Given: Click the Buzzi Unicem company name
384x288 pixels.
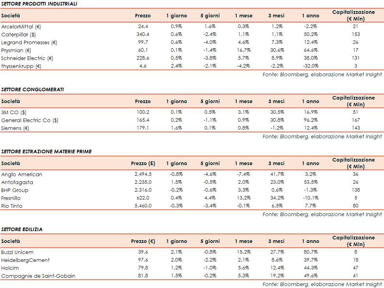Looking at the screenshot, I should pos(17,252).
